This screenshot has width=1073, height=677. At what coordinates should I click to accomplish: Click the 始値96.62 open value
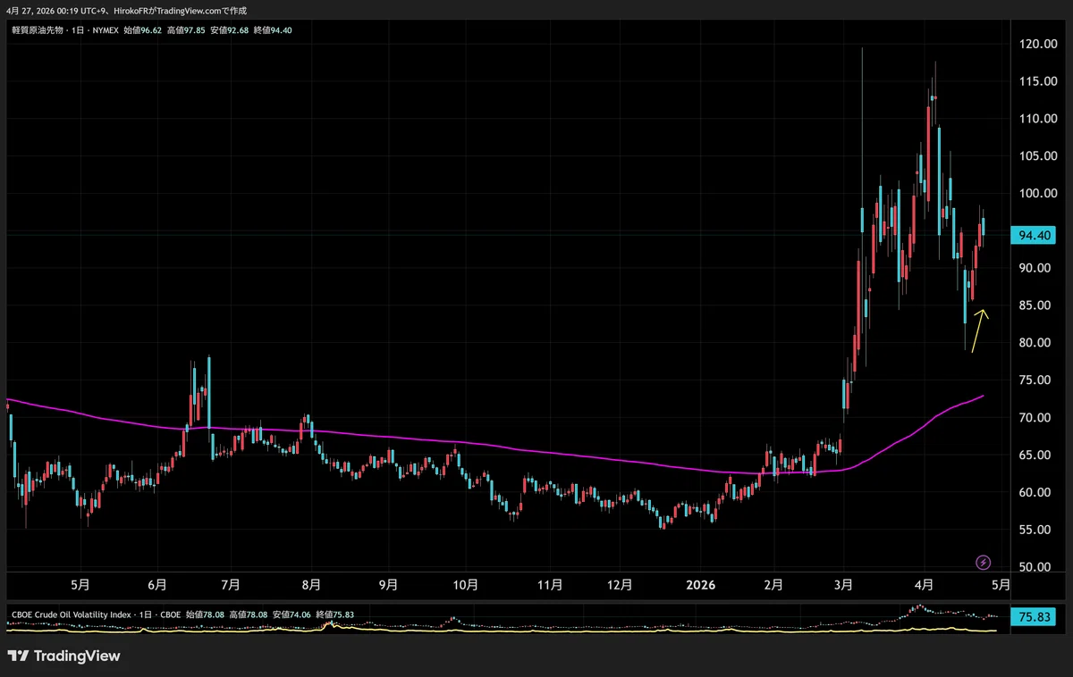(x=142, y=29)
